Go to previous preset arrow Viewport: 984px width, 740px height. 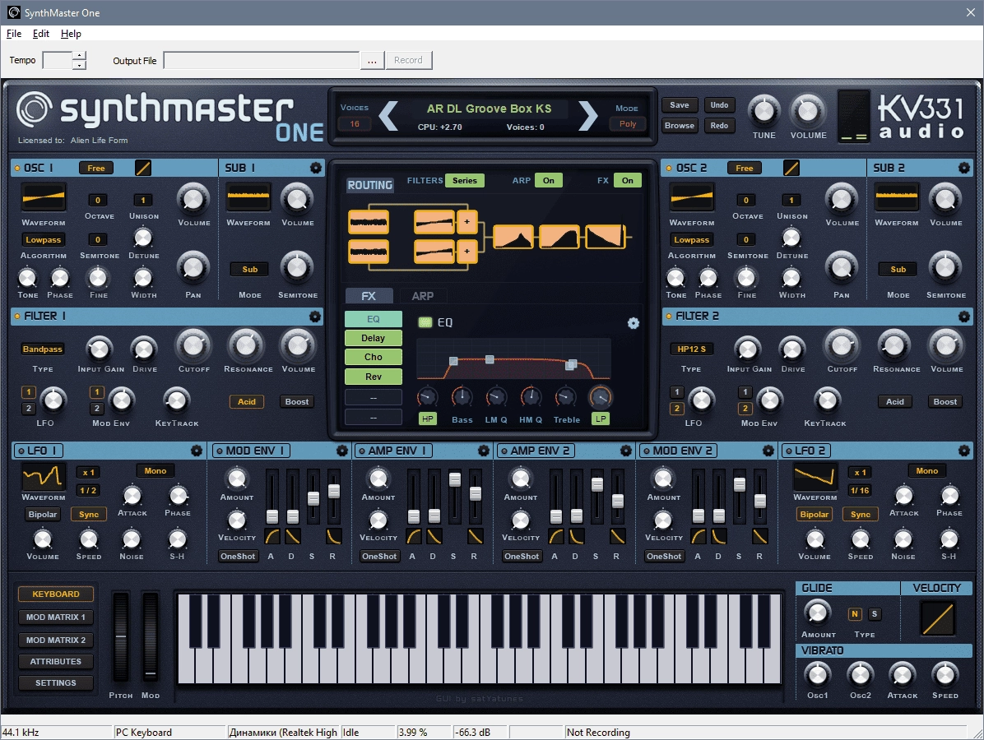tap(388, 115)
